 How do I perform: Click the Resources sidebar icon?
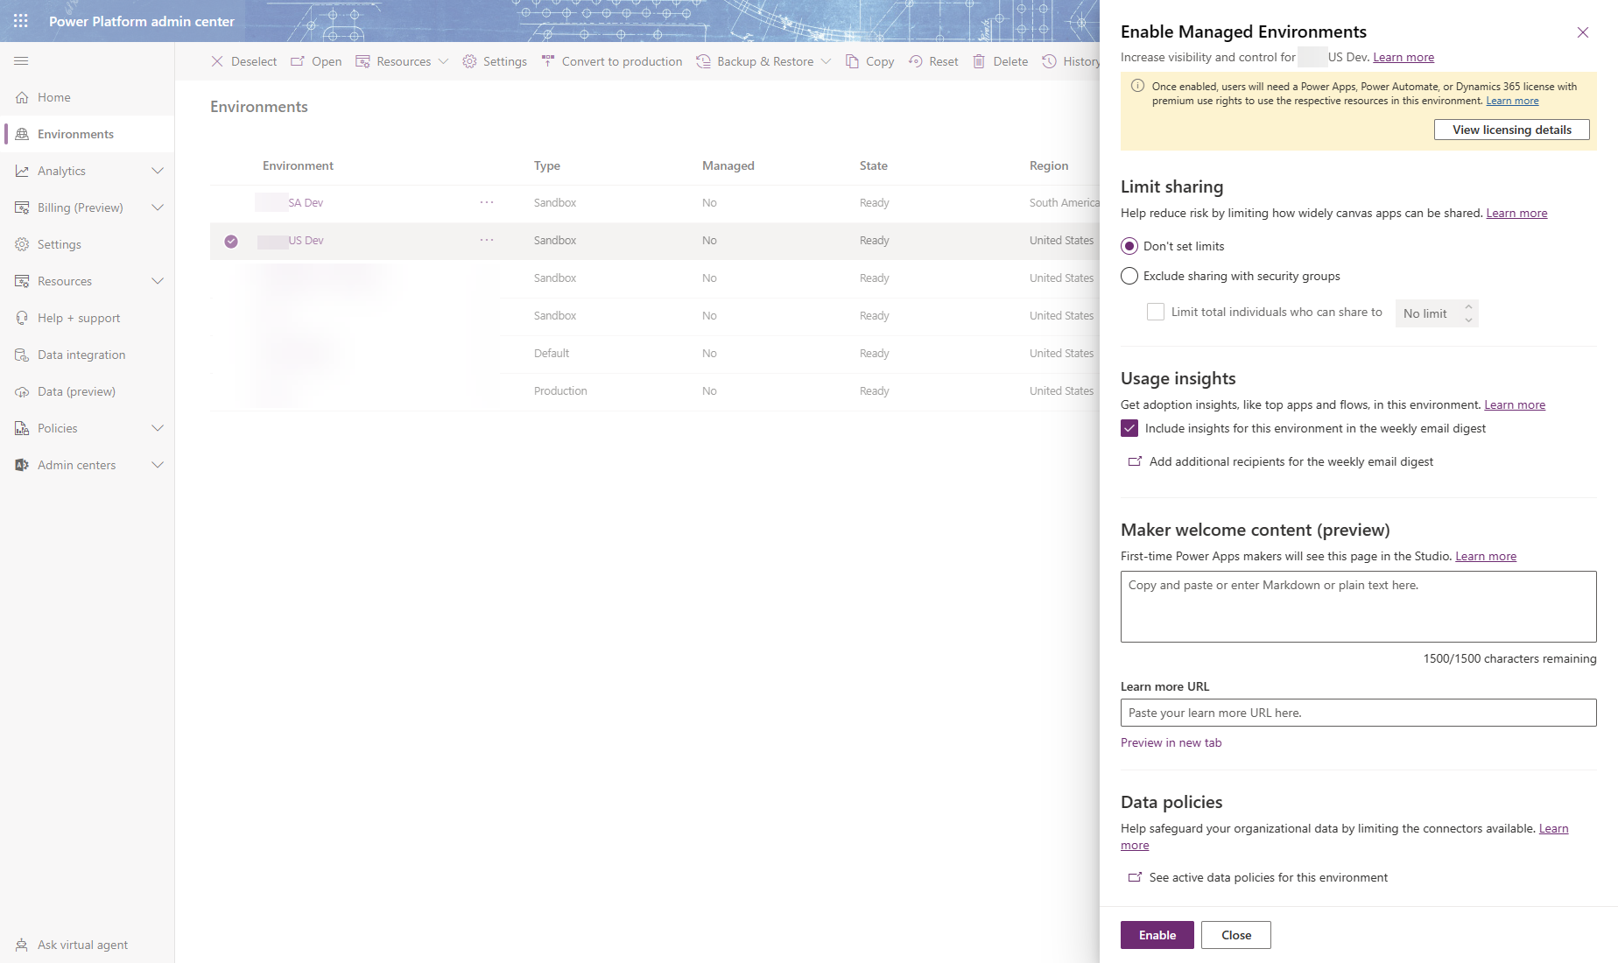pos(22,281)
